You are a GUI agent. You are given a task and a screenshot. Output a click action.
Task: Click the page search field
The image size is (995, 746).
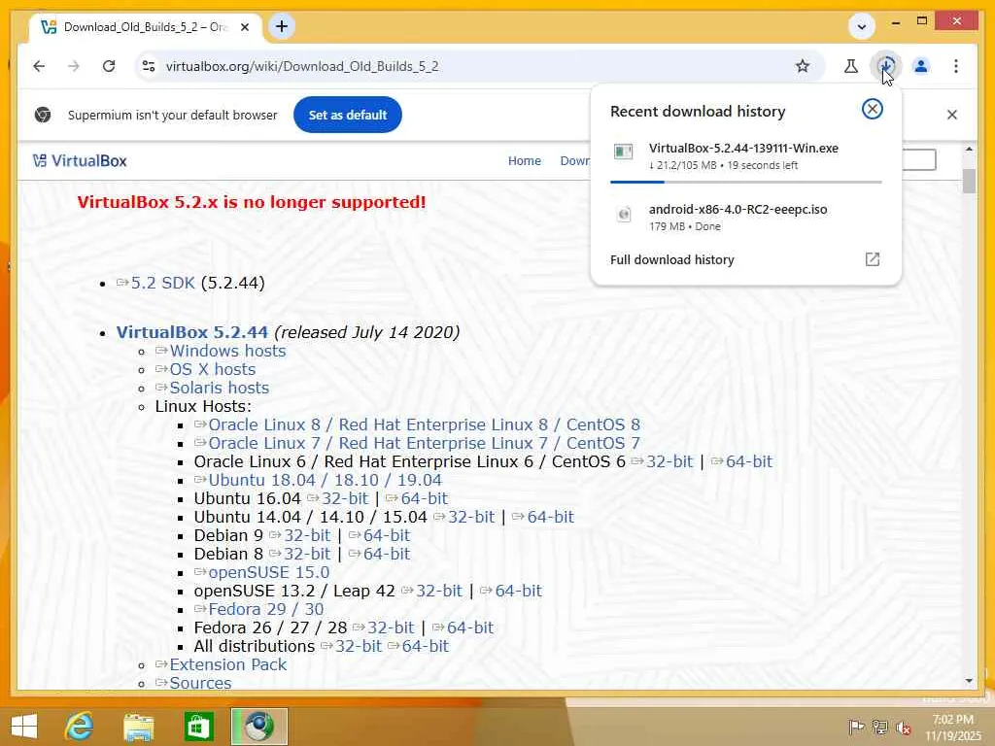click(919, 160)
